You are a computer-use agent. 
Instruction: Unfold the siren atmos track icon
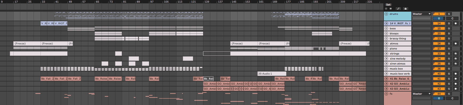(386, 64)
